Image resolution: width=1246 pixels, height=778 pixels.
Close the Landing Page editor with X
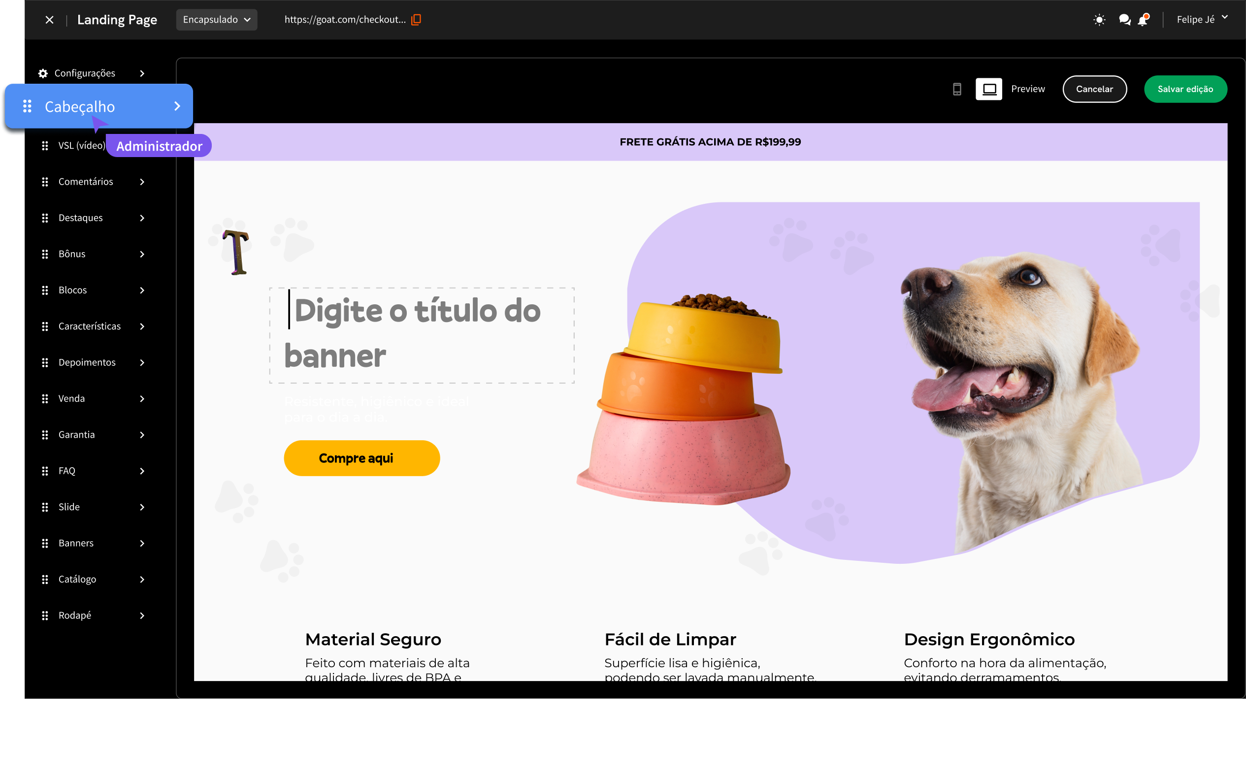point(49,20)
